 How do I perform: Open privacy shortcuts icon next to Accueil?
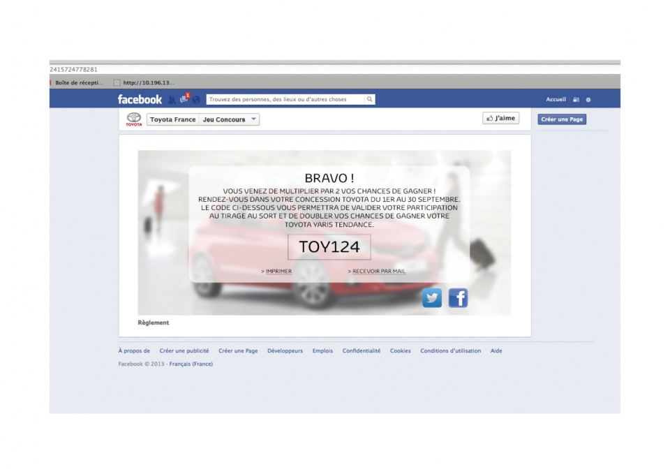(576, 100)
